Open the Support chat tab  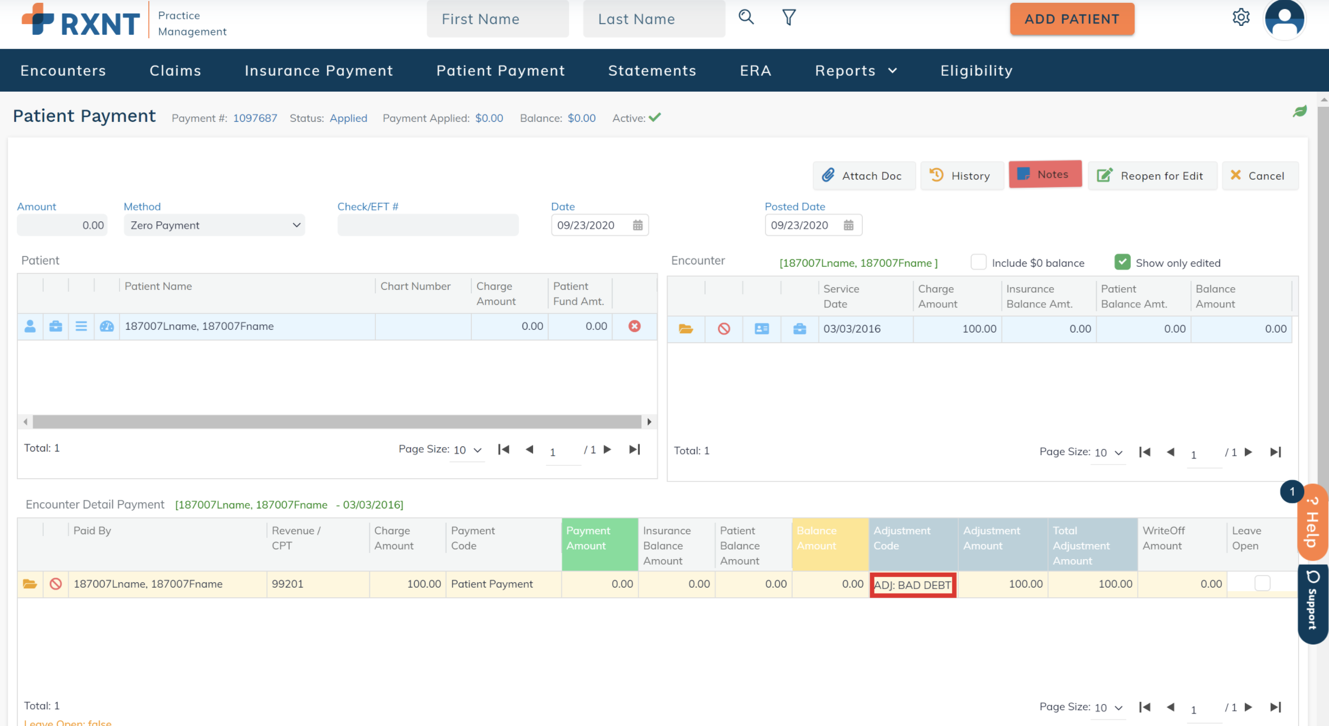click(x=1312, y=604)
